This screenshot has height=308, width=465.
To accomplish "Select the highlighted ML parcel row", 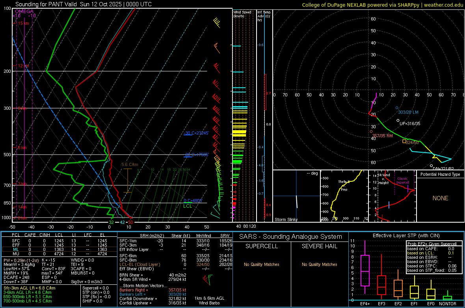I will tap(60, 249).
